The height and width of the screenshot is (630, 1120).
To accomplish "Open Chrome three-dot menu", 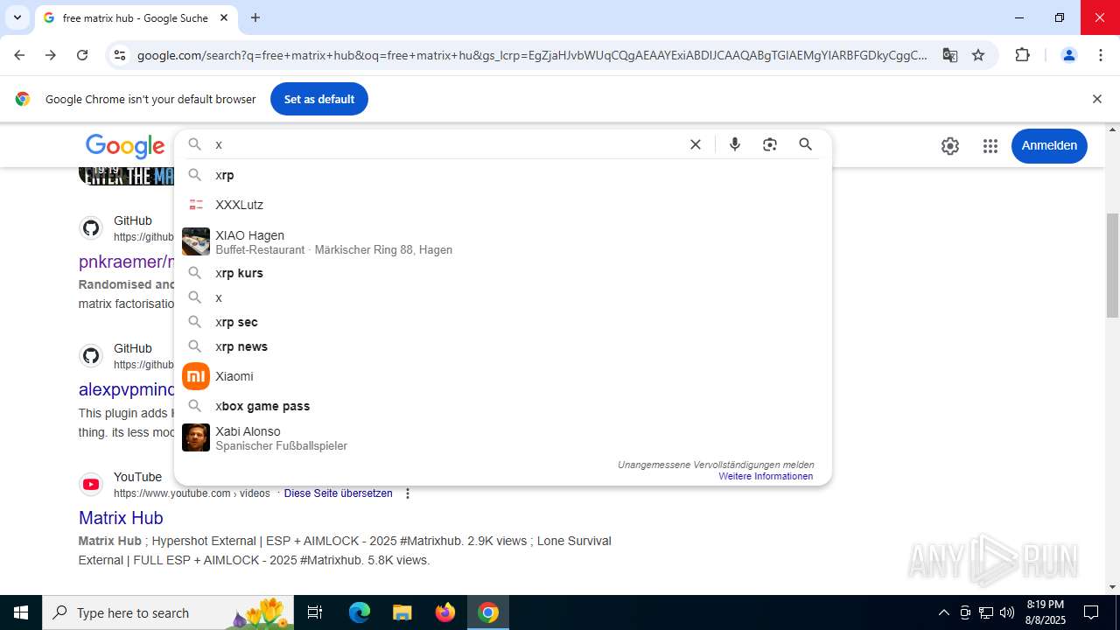I will coord(1101,55).
